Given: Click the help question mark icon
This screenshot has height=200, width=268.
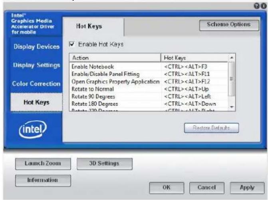Looking at the screenshot, I should (x=256, y=6).
